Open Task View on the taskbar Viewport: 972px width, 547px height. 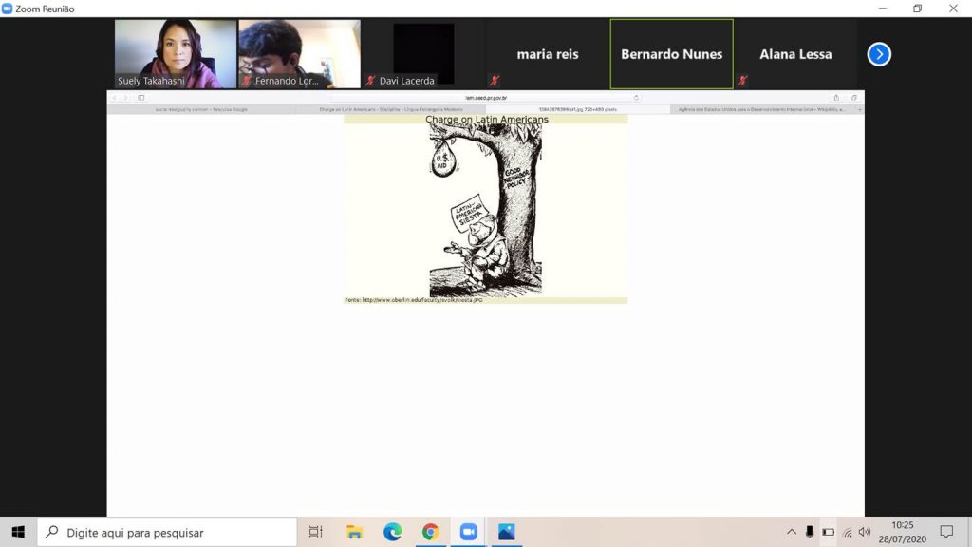pyautogui.click(x=315, y=532)
